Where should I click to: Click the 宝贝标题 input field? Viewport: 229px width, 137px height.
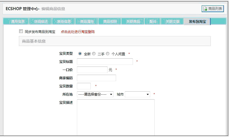[105, 62]
